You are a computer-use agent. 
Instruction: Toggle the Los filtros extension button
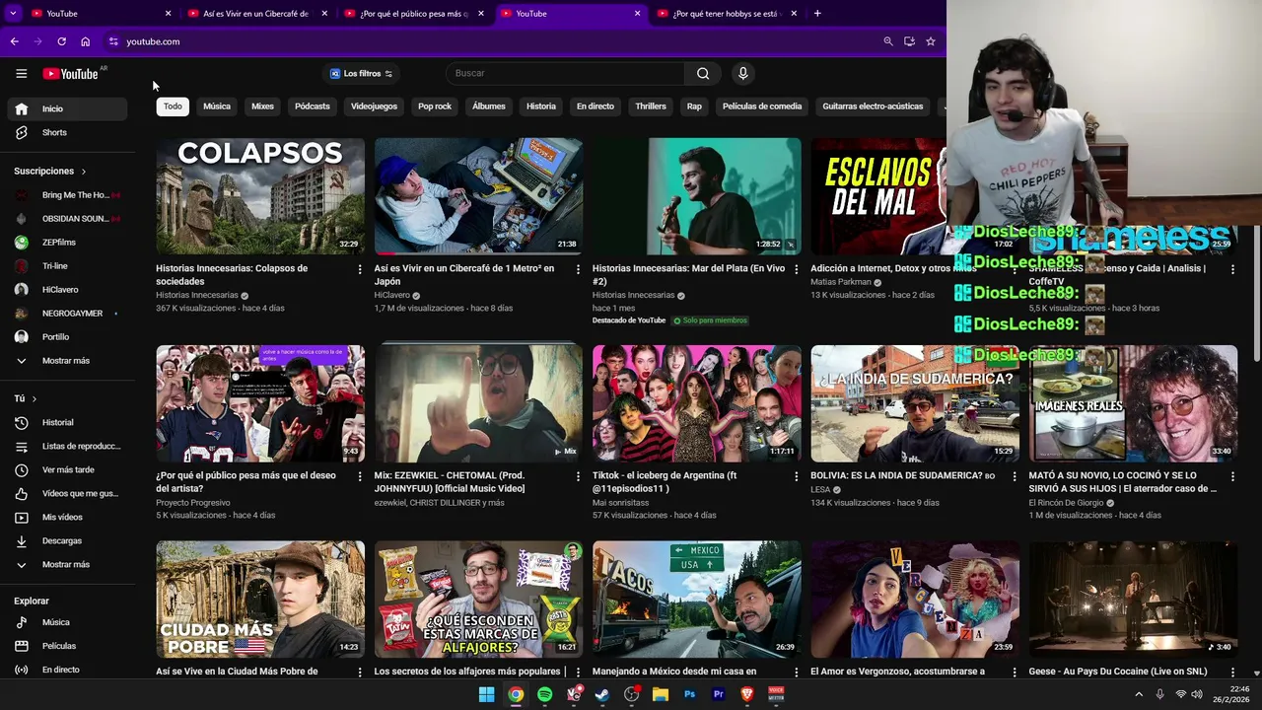[361, 73]
